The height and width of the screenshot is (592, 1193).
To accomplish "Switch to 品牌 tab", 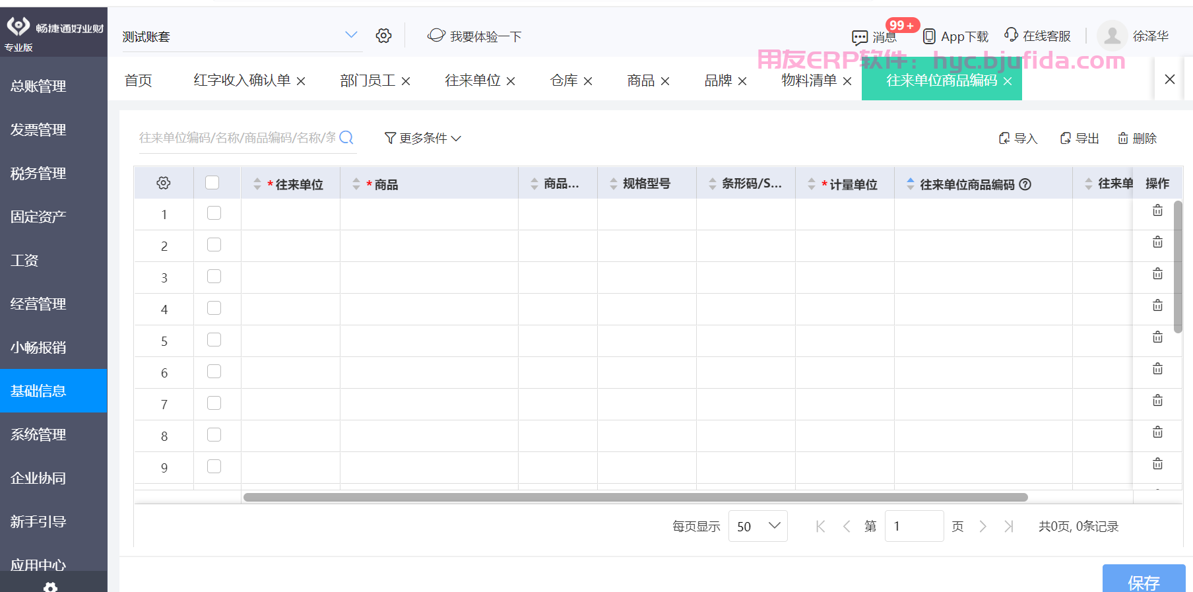I will pos(718,81).
